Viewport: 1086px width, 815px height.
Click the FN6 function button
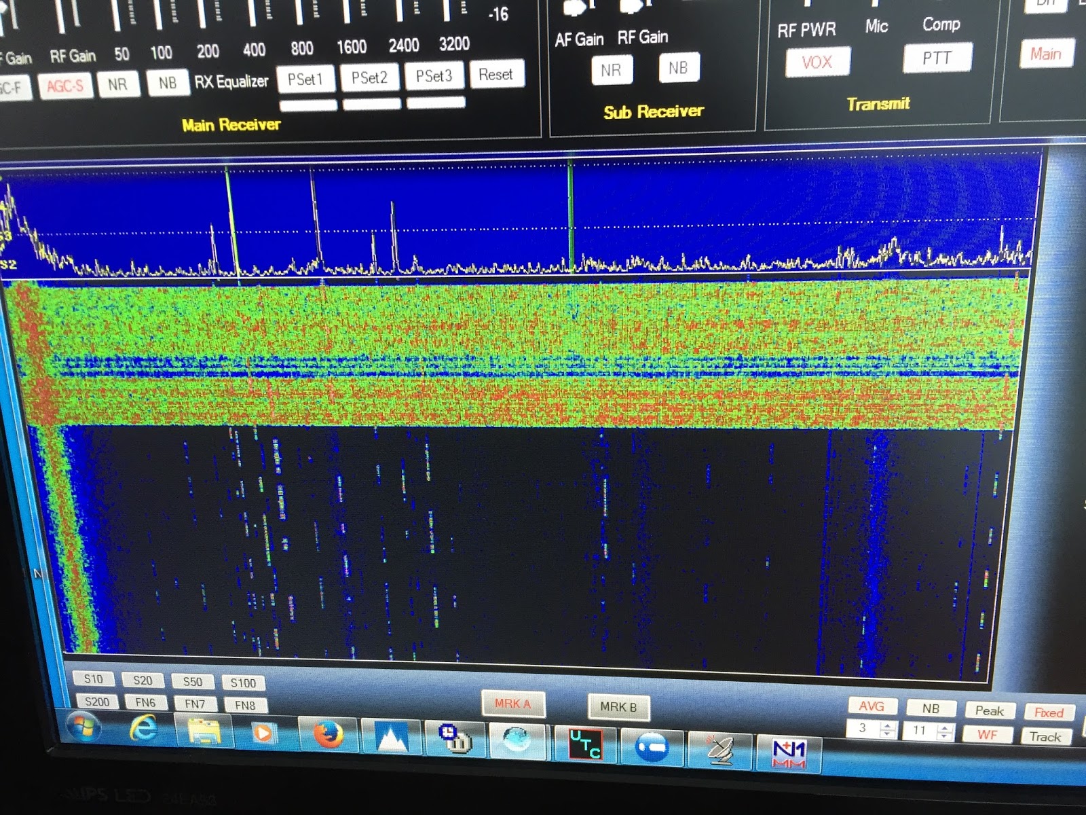(146, 702)
